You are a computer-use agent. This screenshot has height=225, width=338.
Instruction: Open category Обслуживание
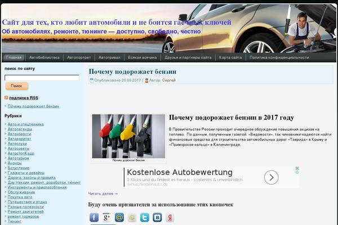21,192
